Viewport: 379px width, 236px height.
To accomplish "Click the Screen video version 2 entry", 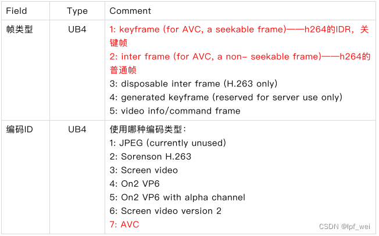I will point(165,211).
